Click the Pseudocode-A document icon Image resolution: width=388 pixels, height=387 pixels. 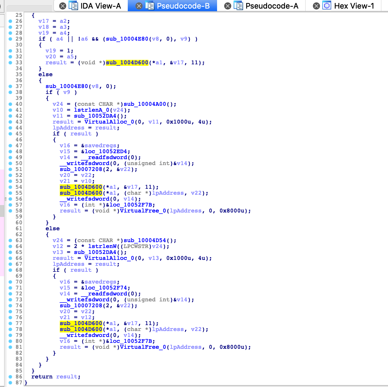[x=238, y=6]
